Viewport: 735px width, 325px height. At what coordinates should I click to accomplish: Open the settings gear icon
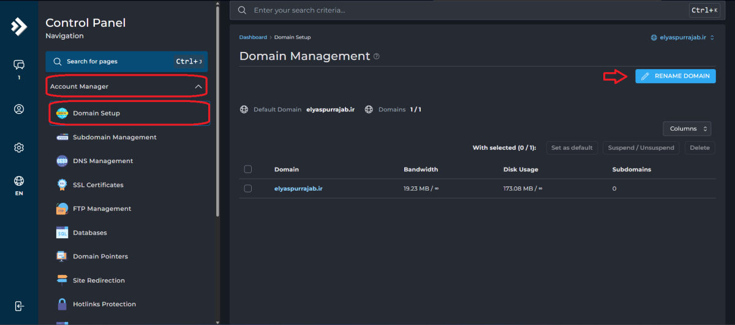click(19, 148)
